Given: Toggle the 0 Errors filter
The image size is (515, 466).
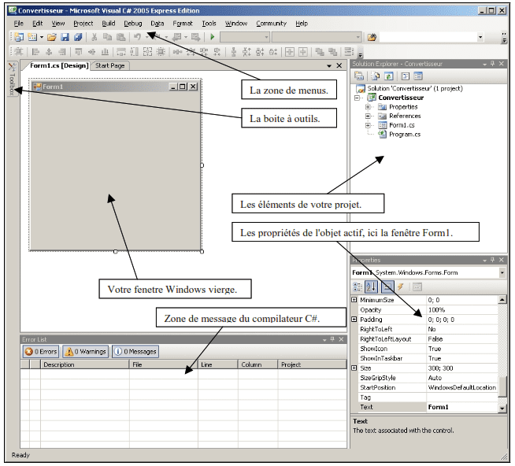Looking at the screenshot, I should tap(41, 352).
